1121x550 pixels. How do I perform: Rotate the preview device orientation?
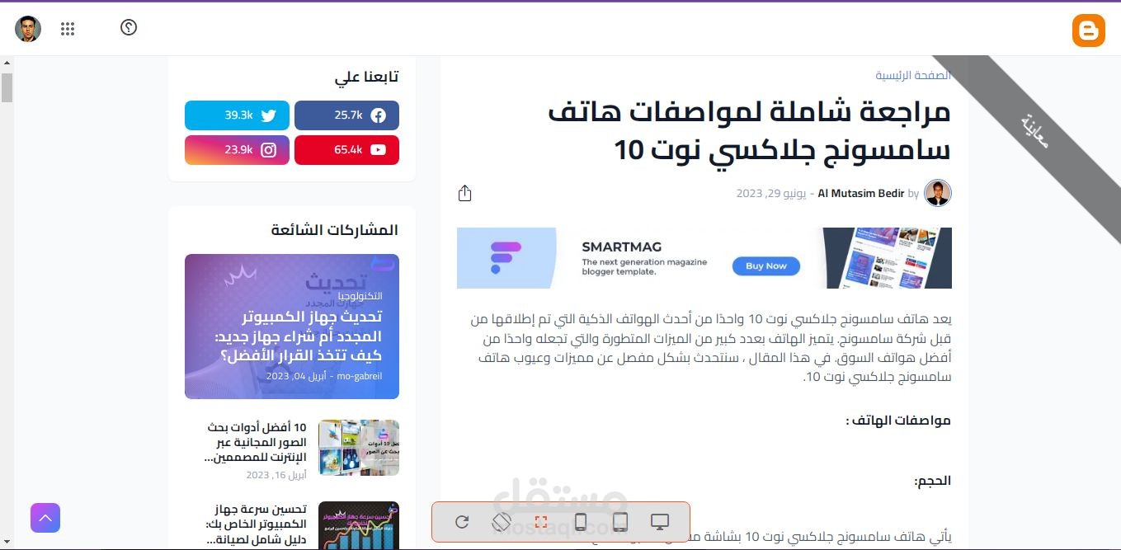coord(501,522)
